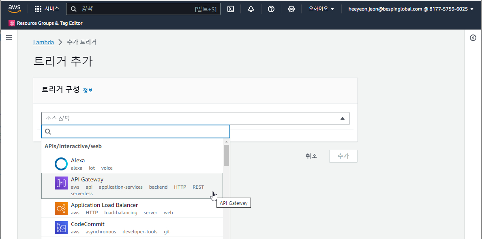The image size is (482, 239).
Task: Open the settings gear icon
Action: pyautogui.click(x=291, y=9)
